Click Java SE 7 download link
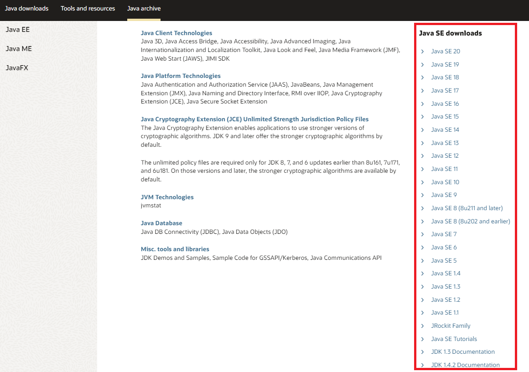This screenshot has width=529, height=372. (x=444, y=234)
